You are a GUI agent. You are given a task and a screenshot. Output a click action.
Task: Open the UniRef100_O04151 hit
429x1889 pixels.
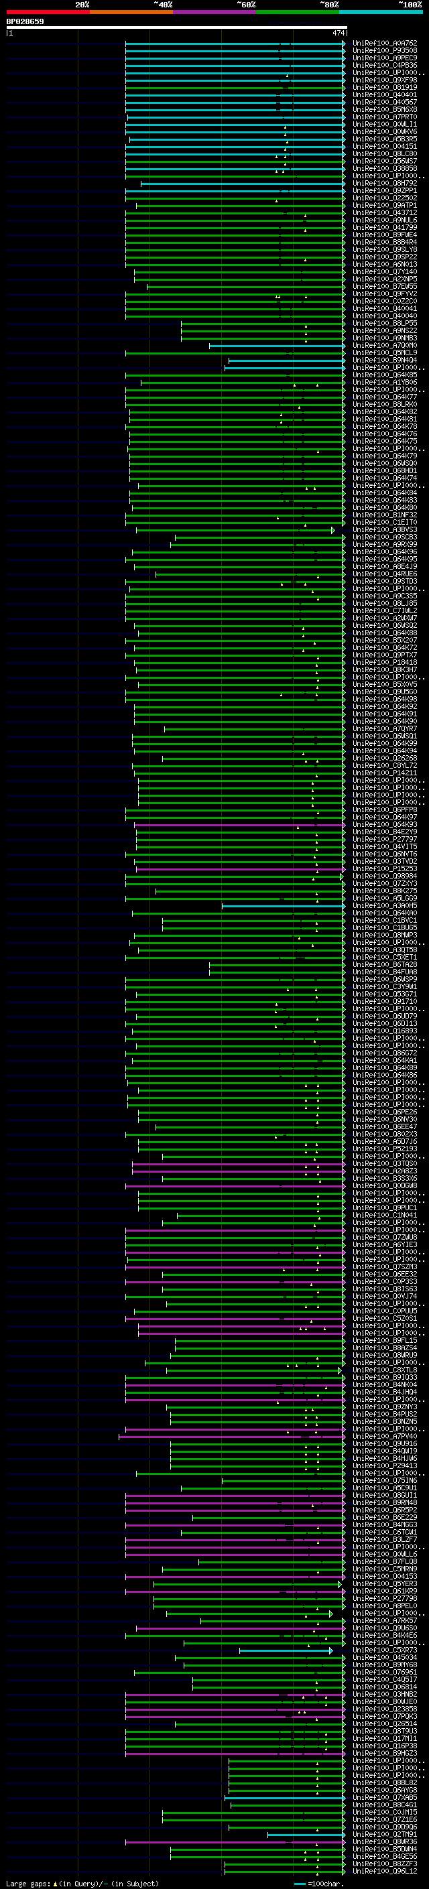coord(385,146)
